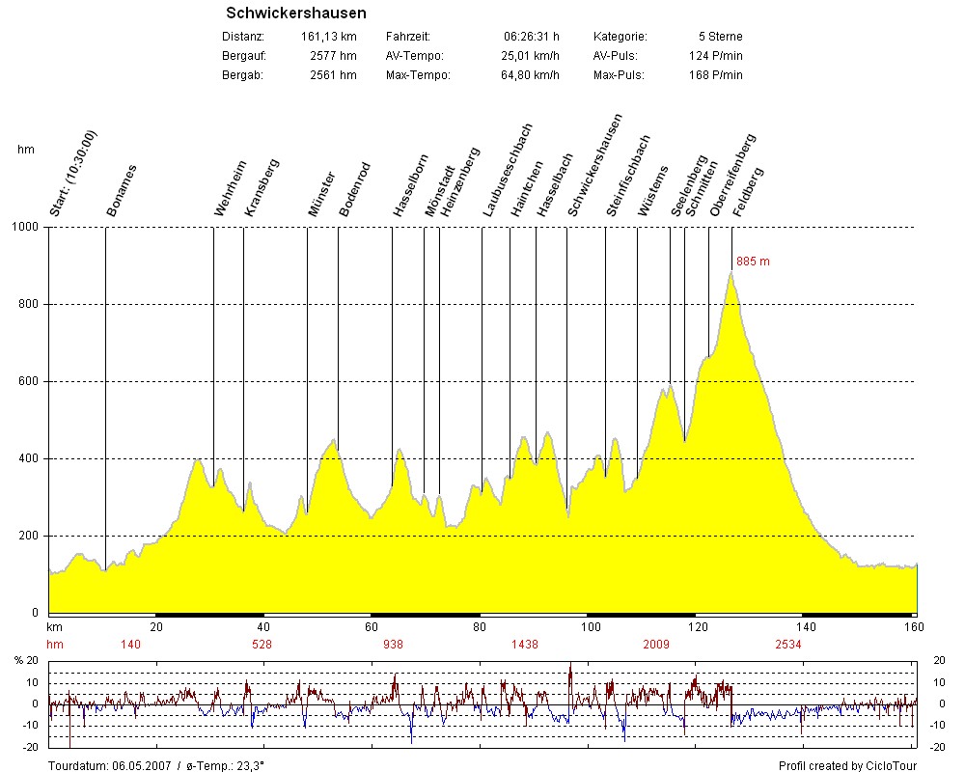Click the Tourdatum 06.05.2007 footer text
Viewport: 965px width, 772px height.
(156, 765)
